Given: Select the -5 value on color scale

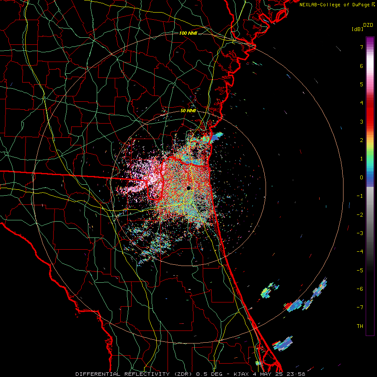Looking at the screenshot, I should (360, 270).
